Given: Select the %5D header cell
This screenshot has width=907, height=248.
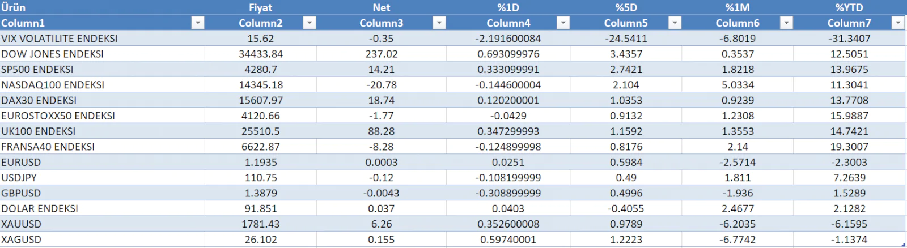Looking at the screenshot, I should 626,7.
